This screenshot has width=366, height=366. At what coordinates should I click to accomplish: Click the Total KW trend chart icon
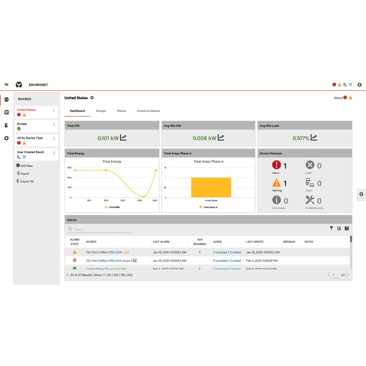tap(123, 138)
